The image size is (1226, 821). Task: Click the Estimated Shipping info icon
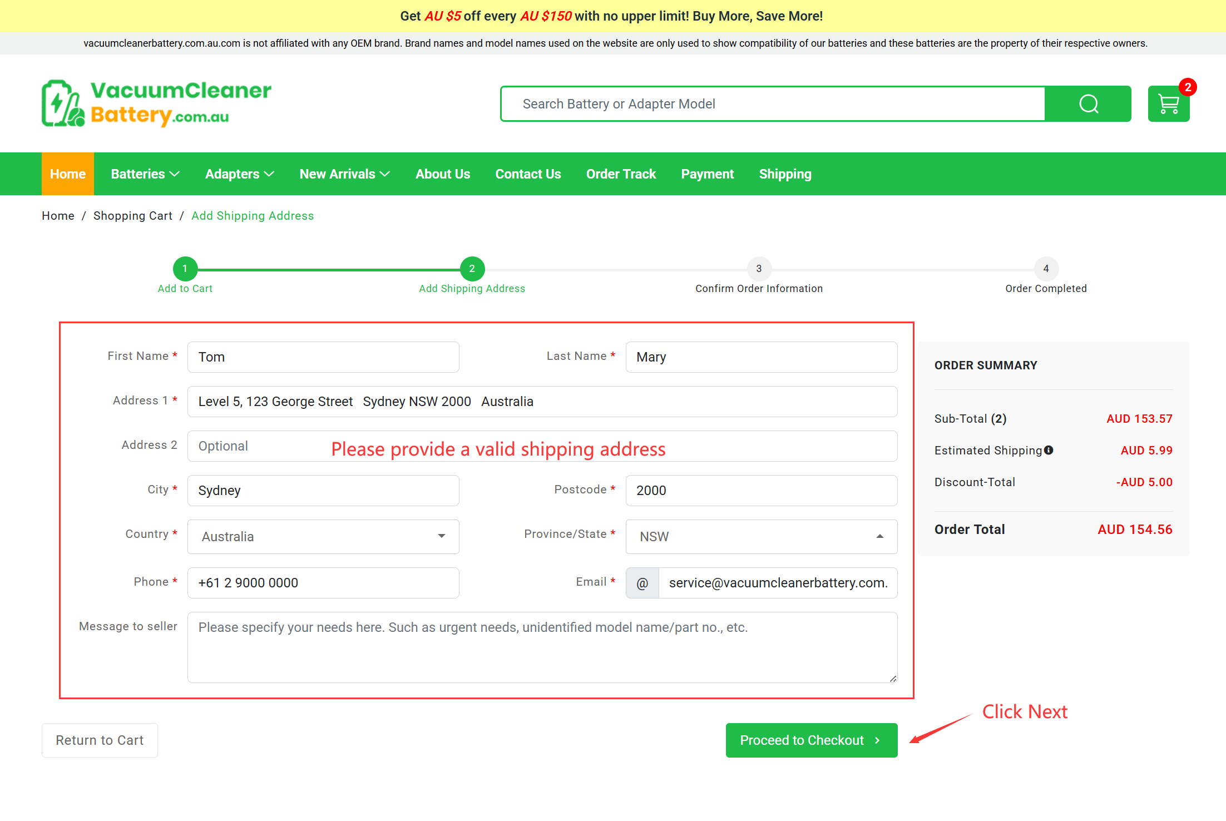point(1049,450)
